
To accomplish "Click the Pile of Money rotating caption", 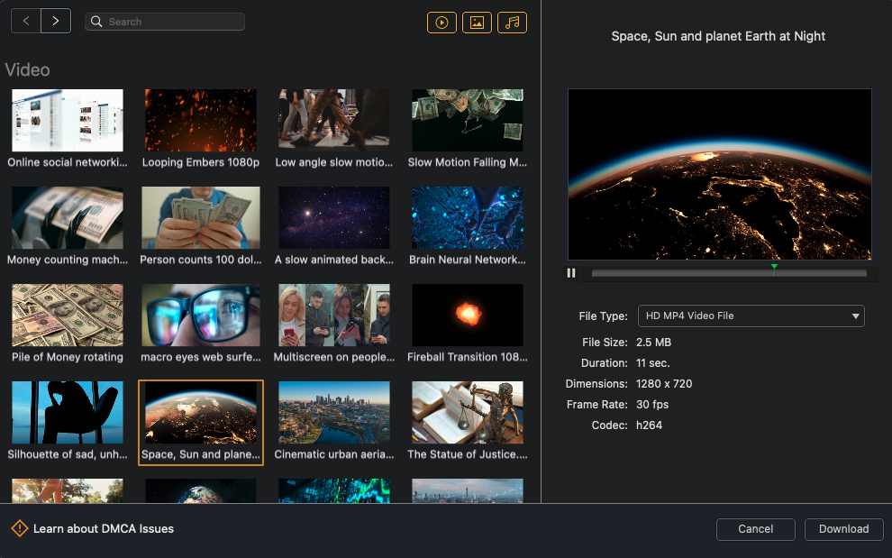I will [68, 357].
